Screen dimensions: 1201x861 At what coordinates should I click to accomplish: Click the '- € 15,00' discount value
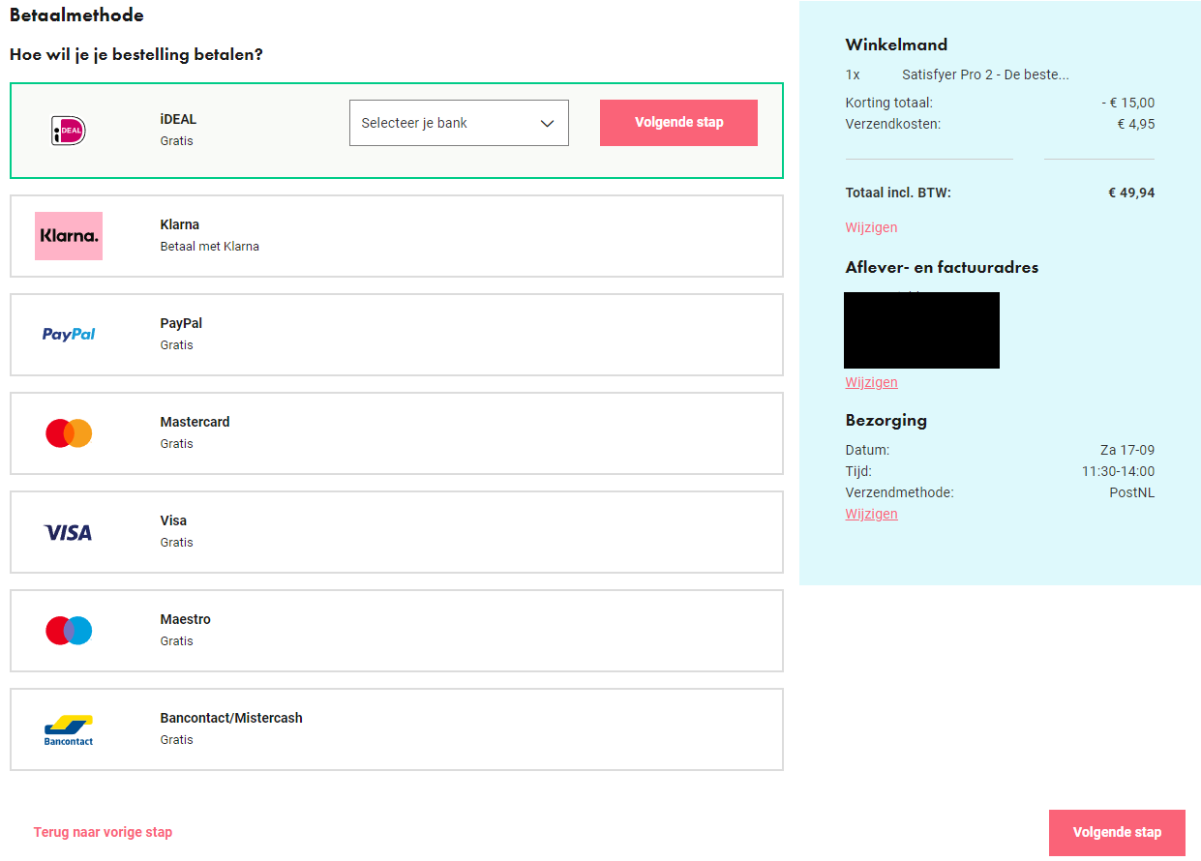[x=1128, y=103]
